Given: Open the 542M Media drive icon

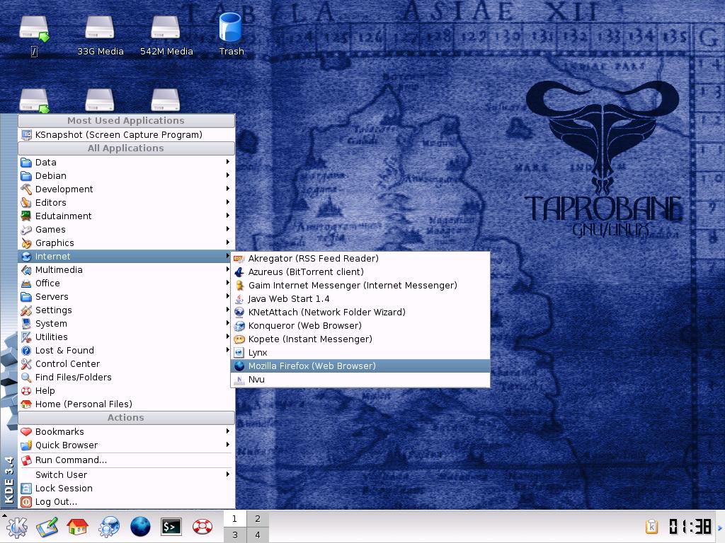Looking at the screenshot, I should click(166, 36).
